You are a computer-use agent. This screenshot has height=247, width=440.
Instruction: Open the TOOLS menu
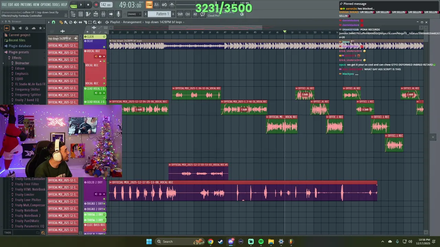click(x=56, y=5)
